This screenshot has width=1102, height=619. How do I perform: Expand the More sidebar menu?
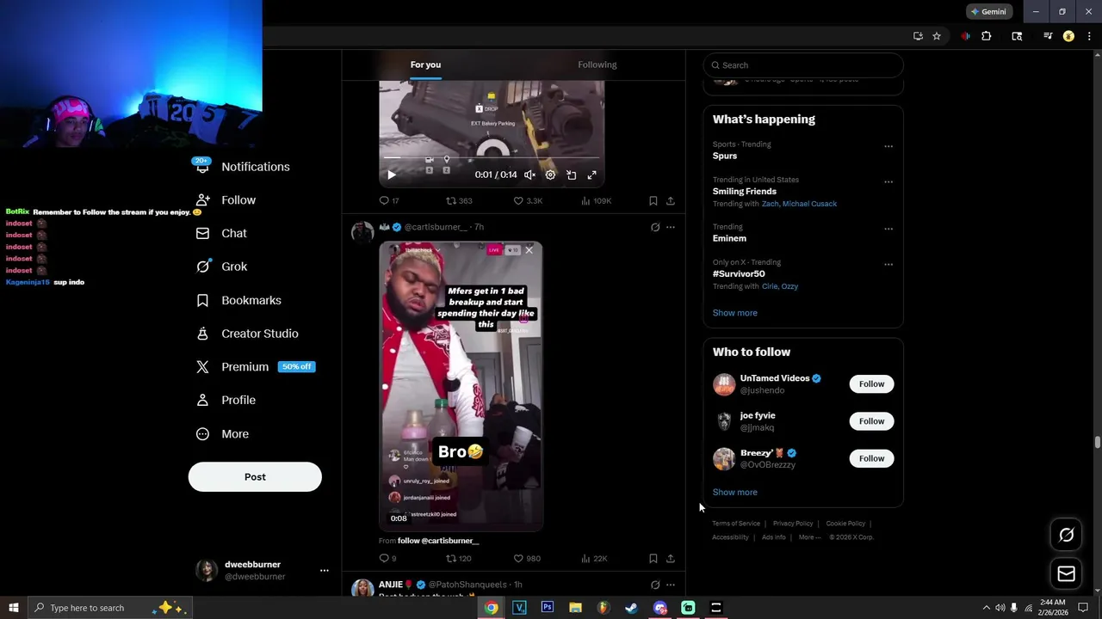222,434
